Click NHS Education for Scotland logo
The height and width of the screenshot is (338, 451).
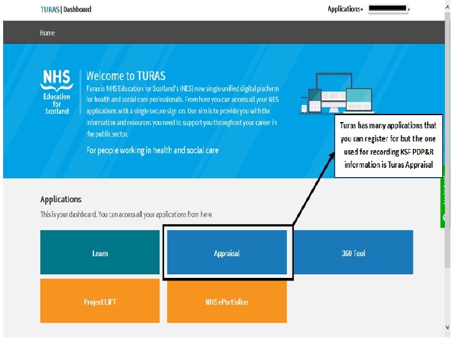56,92
